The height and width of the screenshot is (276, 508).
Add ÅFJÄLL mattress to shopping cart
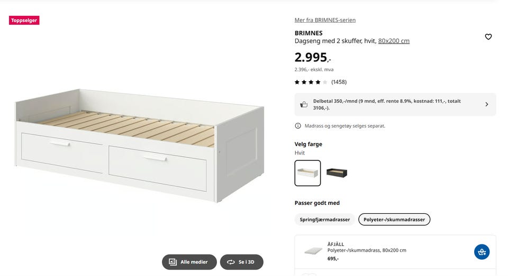pos(482,252)
